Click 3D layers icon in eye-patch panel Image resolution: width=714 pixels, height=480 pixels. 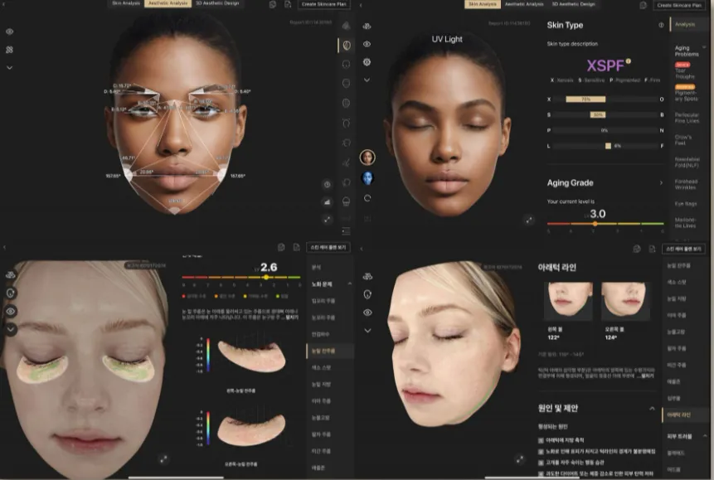point(11,275)
